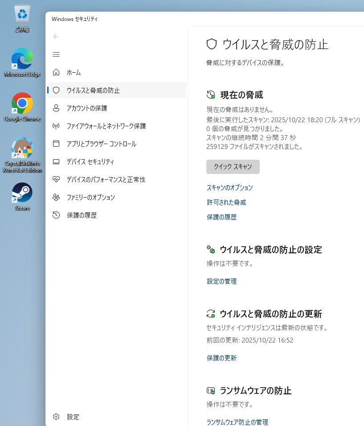Open 設定 at sidebar bottom
Image resolution: width=364 pixels, height=426 pixels.
[73, 417]
